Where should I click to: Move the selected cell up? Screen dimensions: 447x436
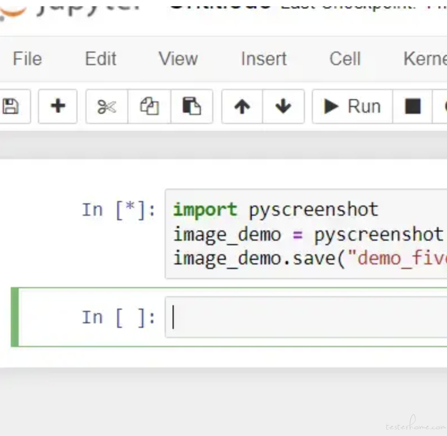pos(242,106)
